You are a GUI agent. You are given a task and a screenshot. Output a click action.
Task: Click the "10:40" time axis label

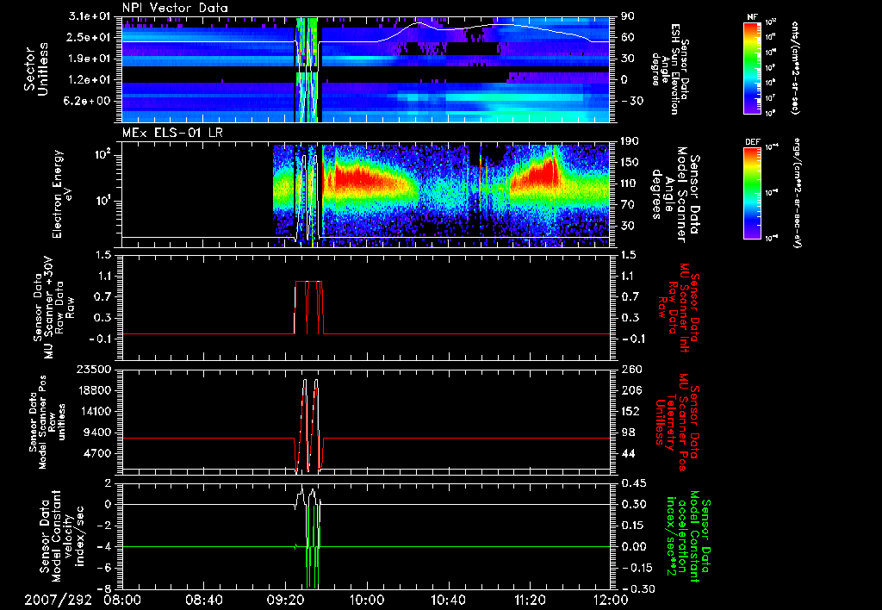(449, 600)
